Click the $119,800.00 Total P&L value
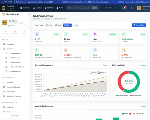The width and height of the screenshot is (150, 120). click(x=127, y=39)
